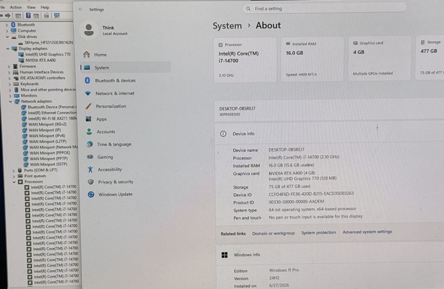Click the System icon in Settings sidebar

tap(87, 67)
